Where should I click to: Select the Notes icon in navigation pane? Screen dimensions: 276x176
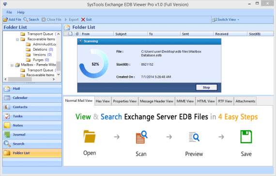(x=7, y=125)
